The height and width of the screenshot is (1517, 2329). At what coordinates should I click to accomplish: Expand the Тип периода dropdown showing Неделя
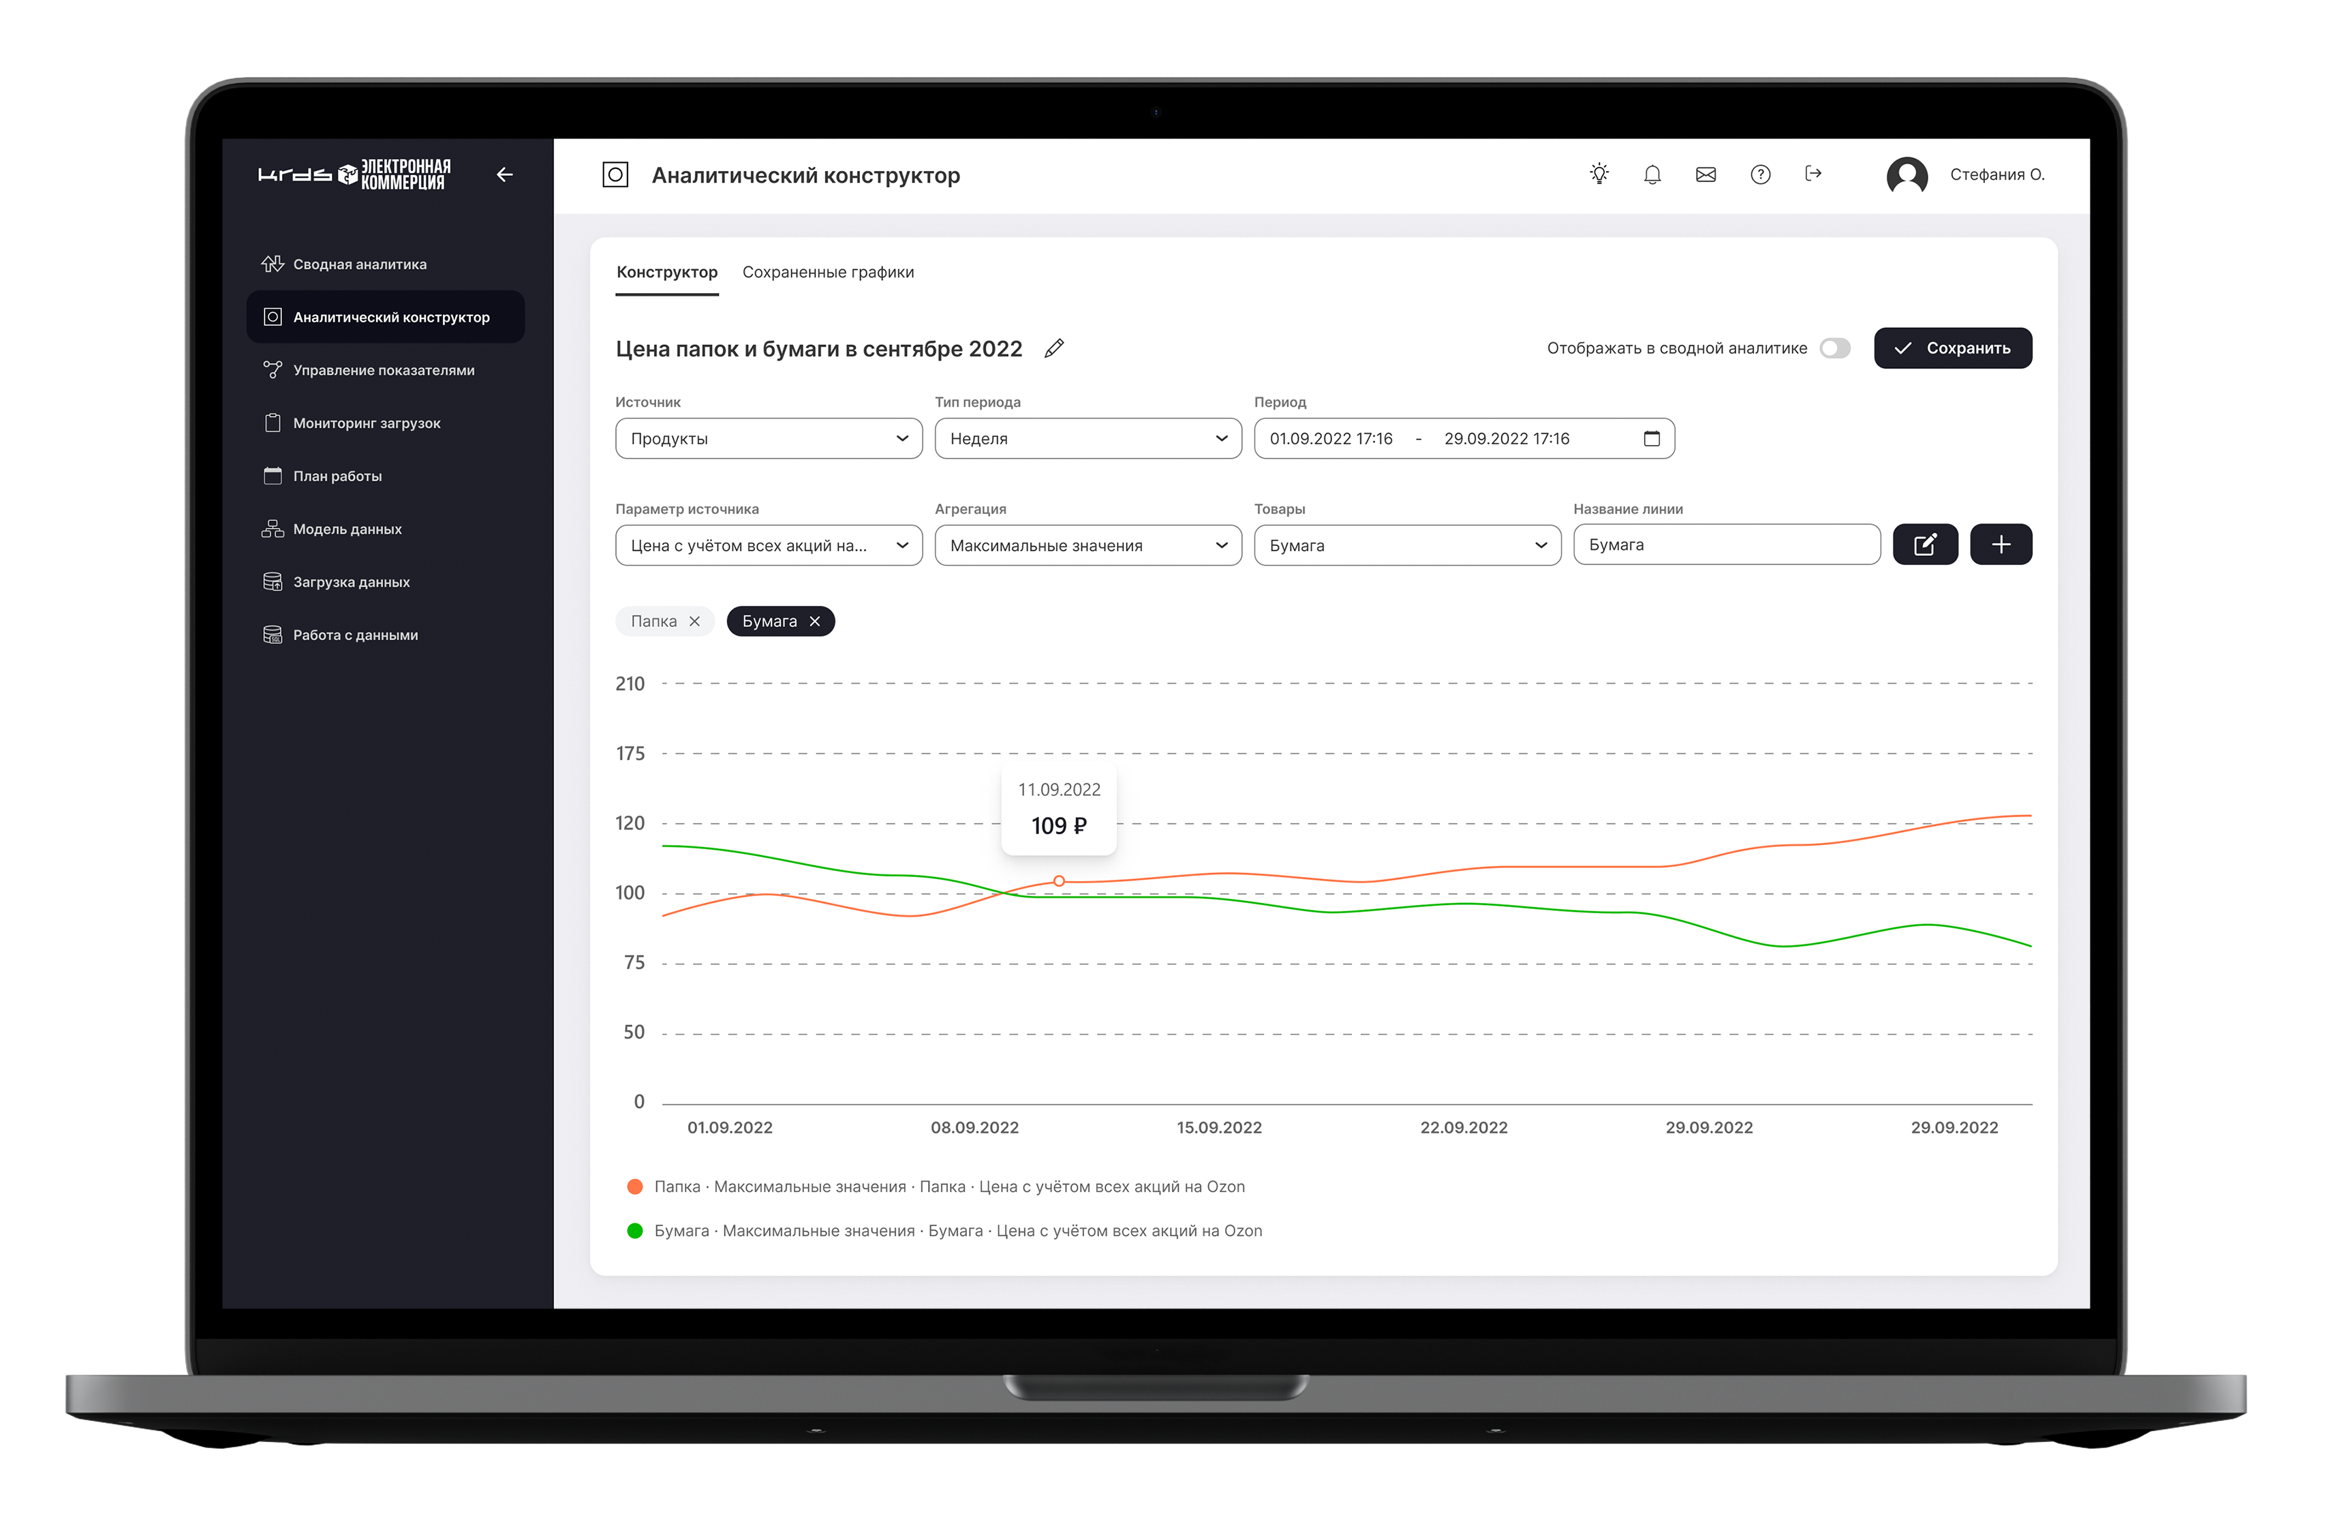(1088, 438)
